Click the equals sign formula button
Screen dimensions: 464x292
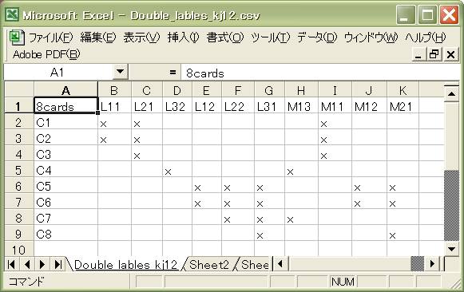coord(173,73)
